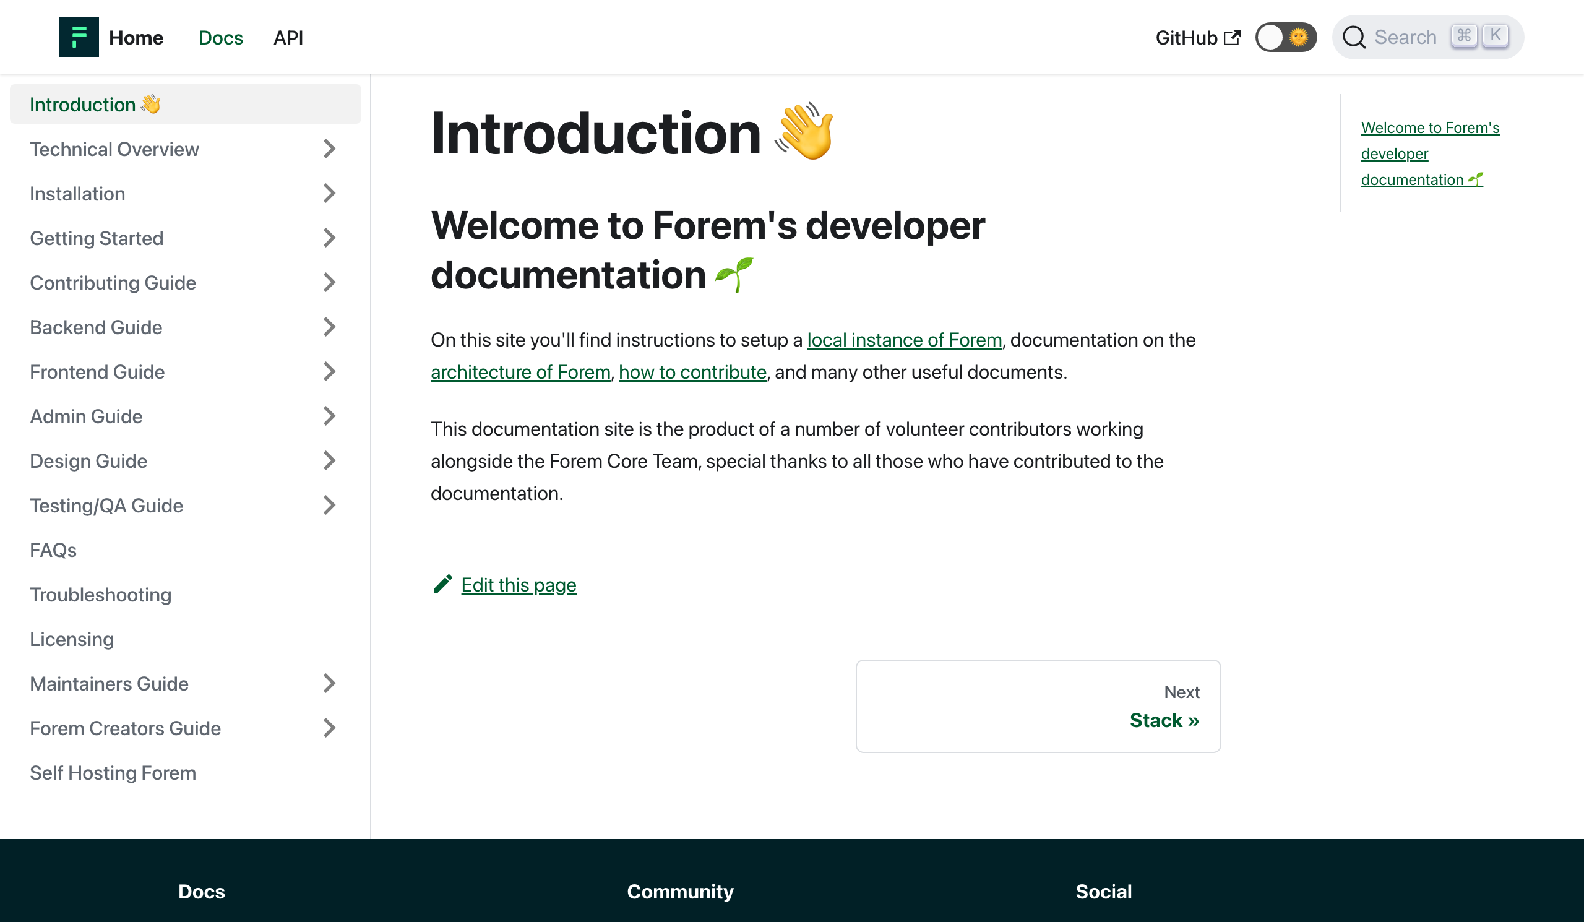
Task: Click the Edit this page link
Action: click(519, 585)
